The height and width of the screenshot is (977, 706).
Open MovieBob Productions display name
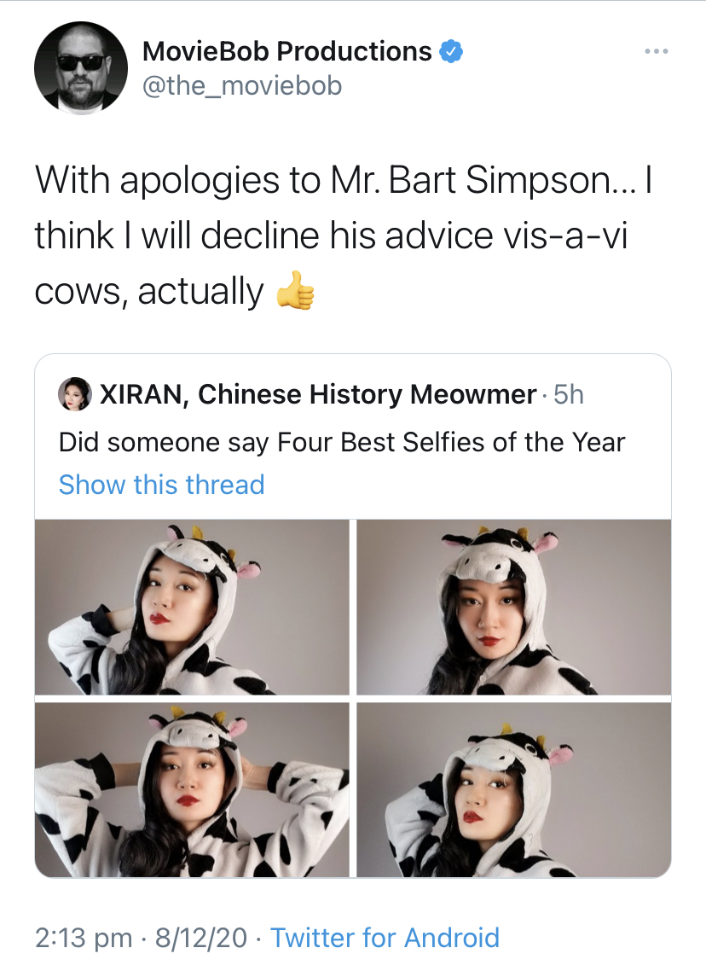point(287,51)
